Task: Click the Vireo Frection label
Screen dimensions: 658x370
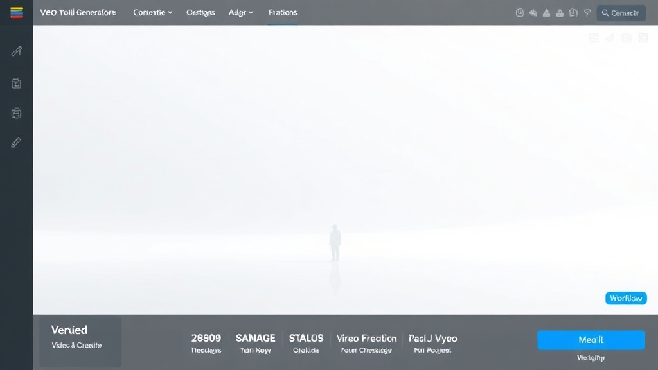Action: (366, 338)
